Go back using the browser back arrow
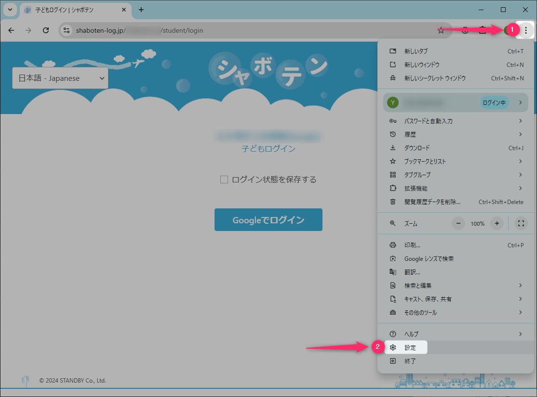Screen dimensions: 537x397 pos(11,30)
